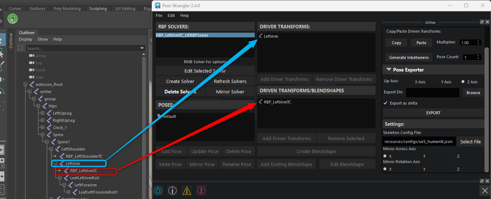The height and width of the screenshot is (199, 491).
Task: Close the Utilities dock panel
Action: (487, 22)
